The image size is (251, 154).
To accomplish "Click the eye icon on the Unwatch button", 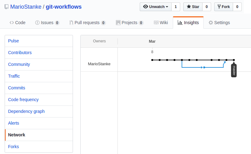I will [146, 6].
